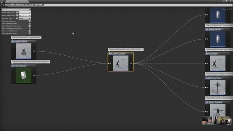Click the NPC_Goblin_Level_01 output pin

(131, 63)
